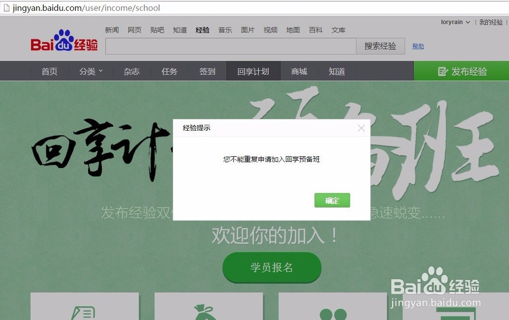Click the Baidu Jingyan logo
Image resolution: width=509 pixels, height=320 pixels.
tap(64, 41)
